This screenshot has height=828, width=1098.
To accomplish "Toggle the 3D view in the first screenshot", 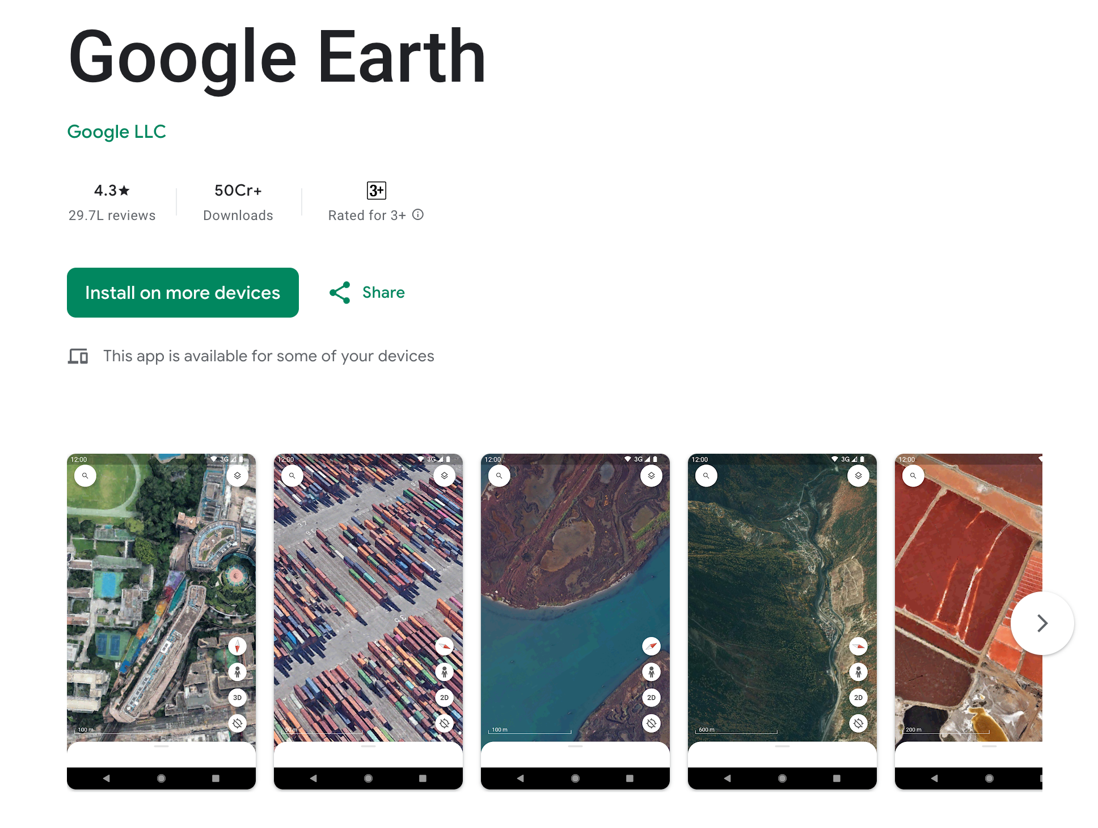I will pos(237,698).
